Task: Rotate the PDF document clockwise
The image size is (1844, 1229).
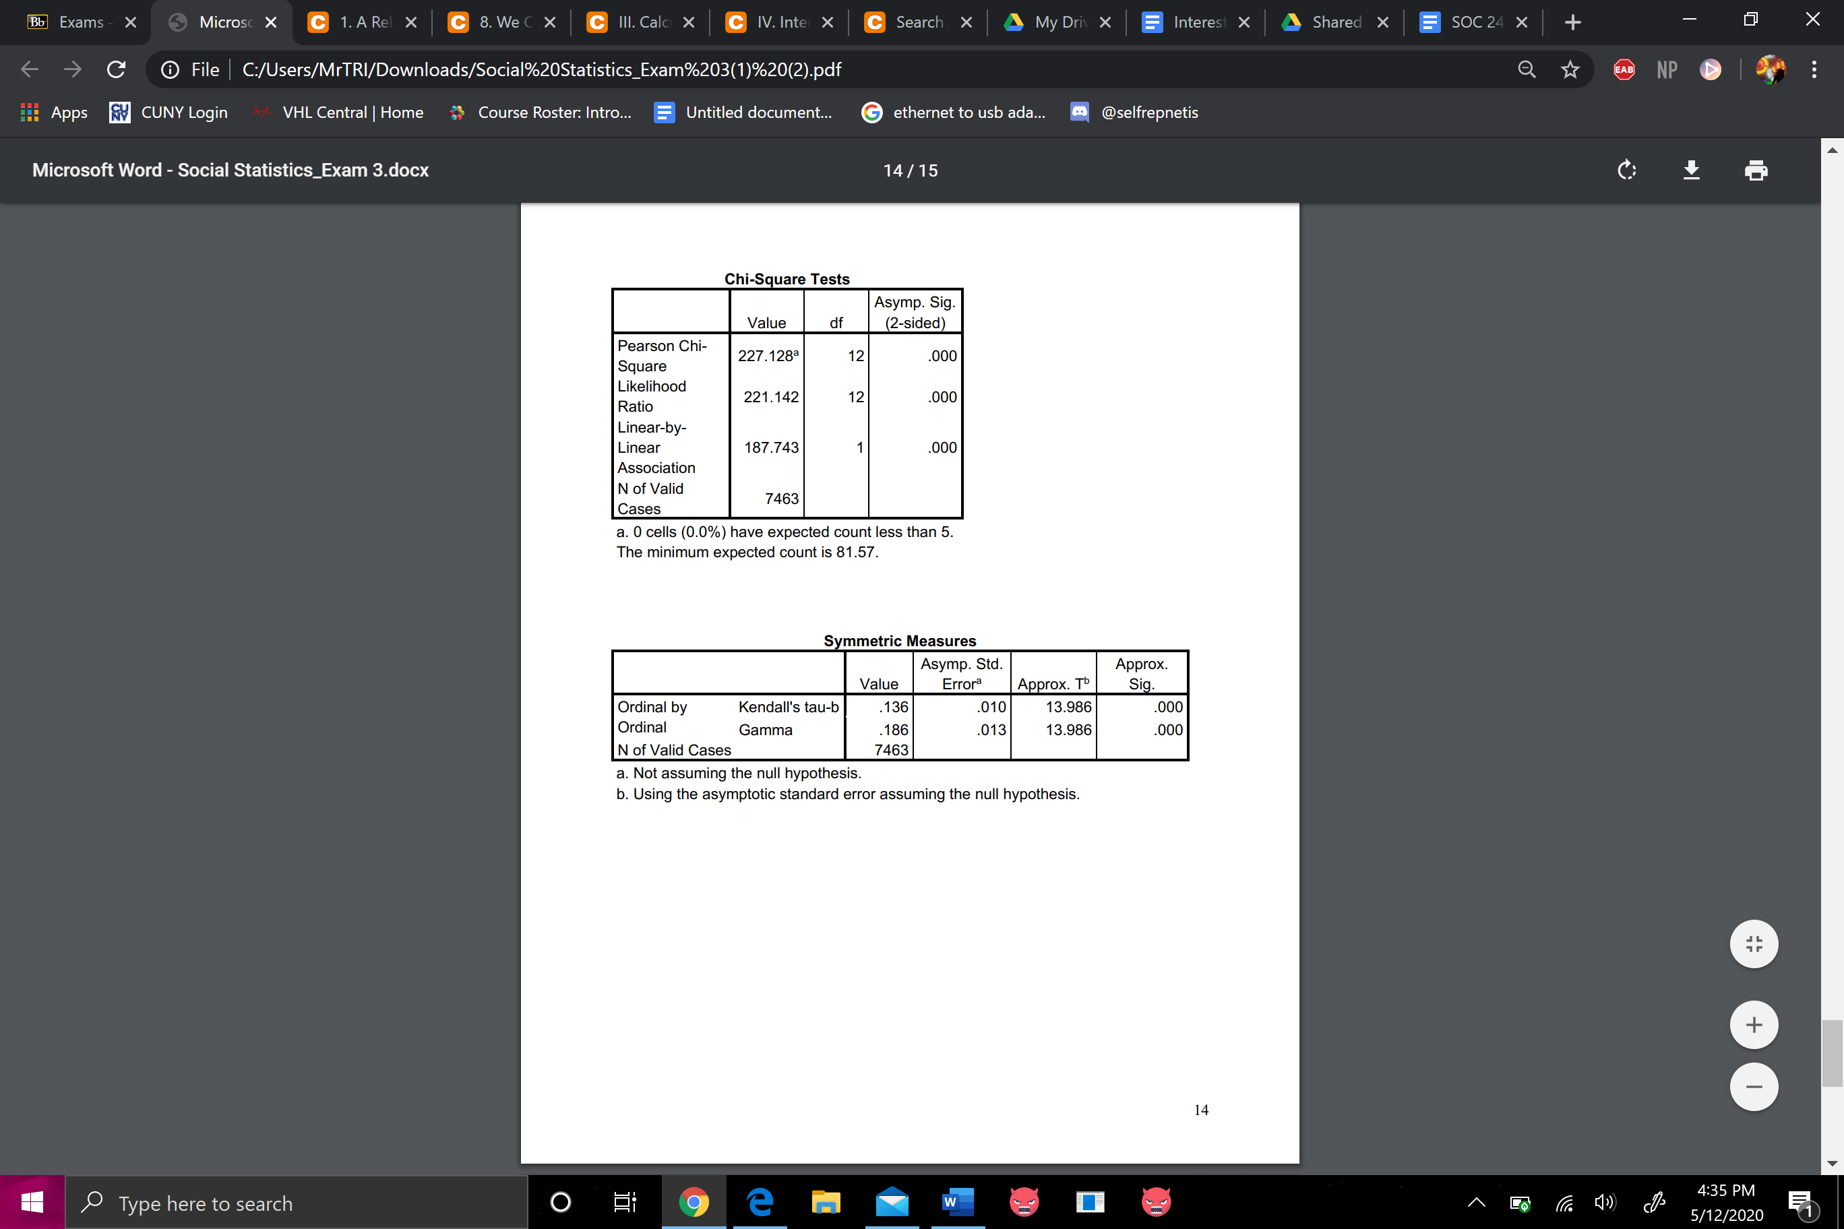Action: tap(1627, 170)
